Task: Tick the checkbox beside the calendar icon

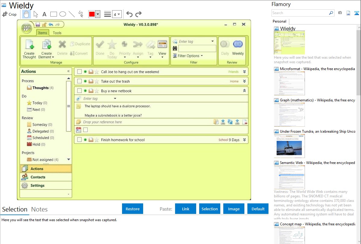Action: tap(85, 130)
